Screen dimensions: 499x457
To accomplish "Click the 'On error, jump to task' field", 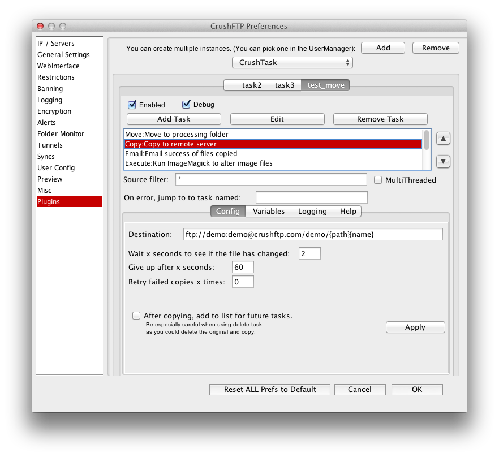I will (x=312, y=197).
